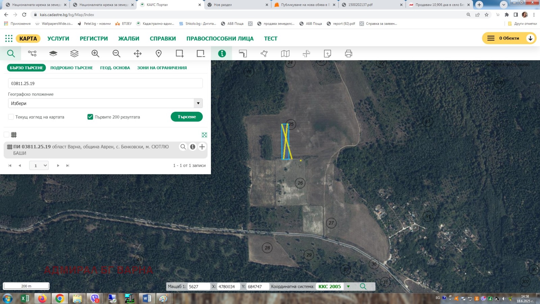The width and height of the screenshot is (540, 304).
Task: Open the УСЛУГИ menu
Action: pyautogui.click(x=58, y=39)
